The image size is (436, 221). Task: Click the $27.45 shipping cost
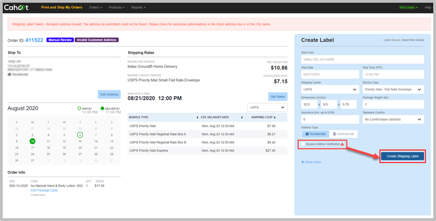tap(270, 151)
